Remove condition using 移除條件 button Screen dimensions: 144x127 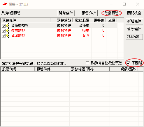coord(134,37)
